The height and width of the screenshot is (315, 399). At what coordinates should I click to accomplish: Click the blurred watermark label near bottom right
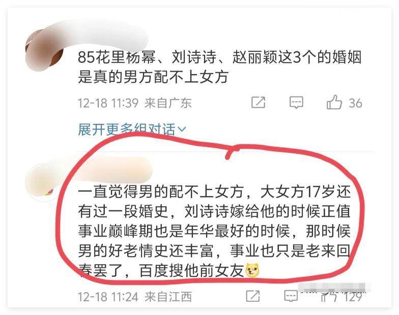pyautogui.click(x=334, y=288)
